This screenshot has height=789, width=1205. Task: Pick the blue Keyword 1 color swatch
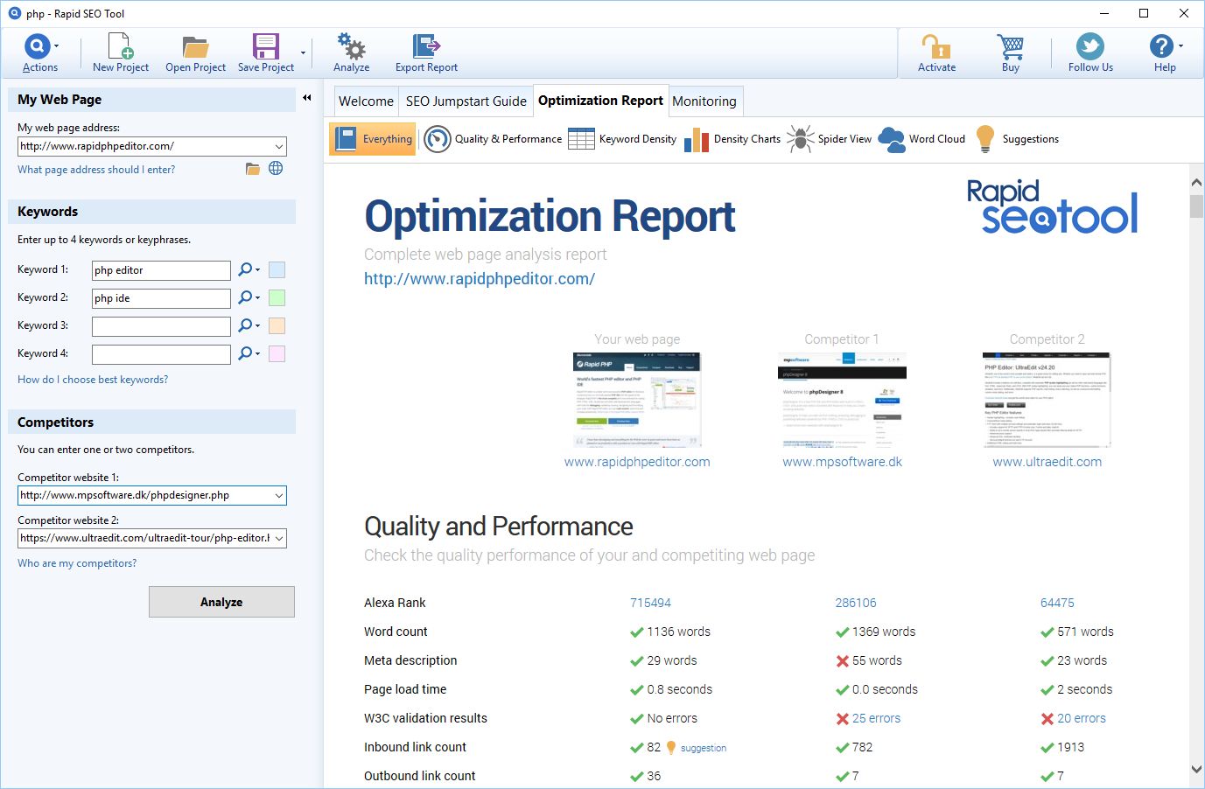[x=277, y=270]
